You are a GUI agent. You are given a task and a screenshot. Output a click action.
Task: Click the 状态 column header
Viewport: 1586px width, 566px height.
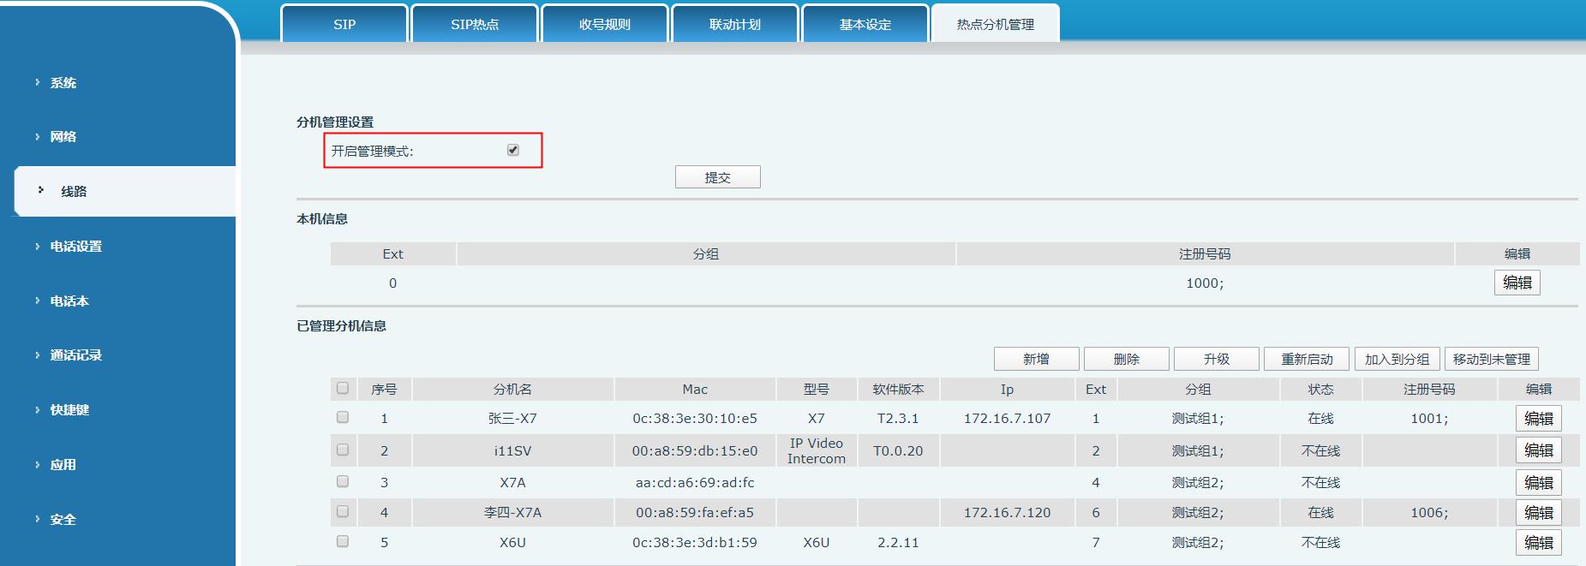coord(1320,390)
